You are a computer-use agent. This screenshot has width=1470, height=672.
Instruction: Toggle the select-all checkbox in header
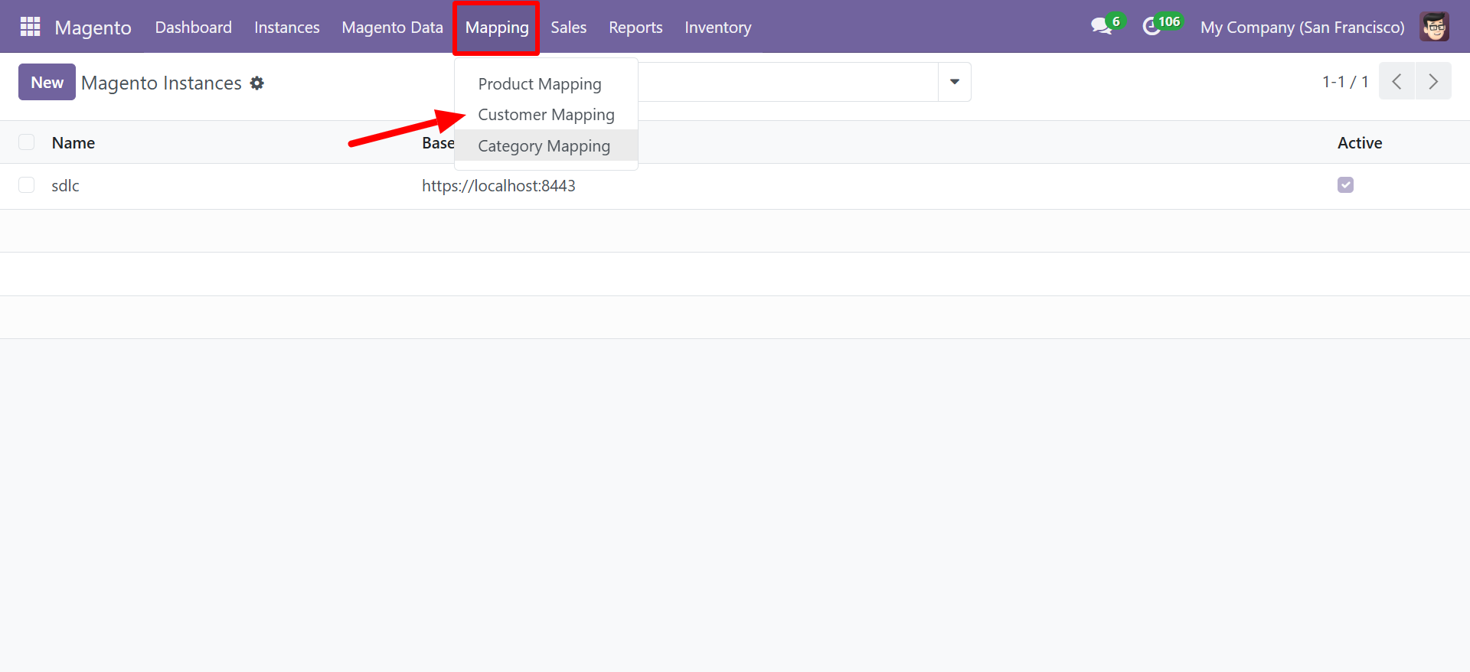(27, 142)
